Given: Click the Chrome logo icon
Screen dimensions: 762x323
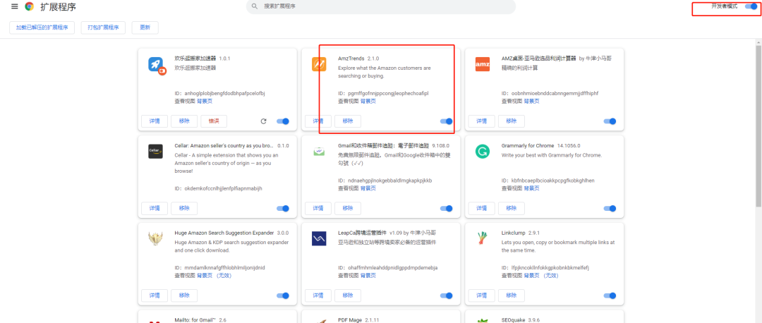Looking at the screenshot, I should click(30, 6).
